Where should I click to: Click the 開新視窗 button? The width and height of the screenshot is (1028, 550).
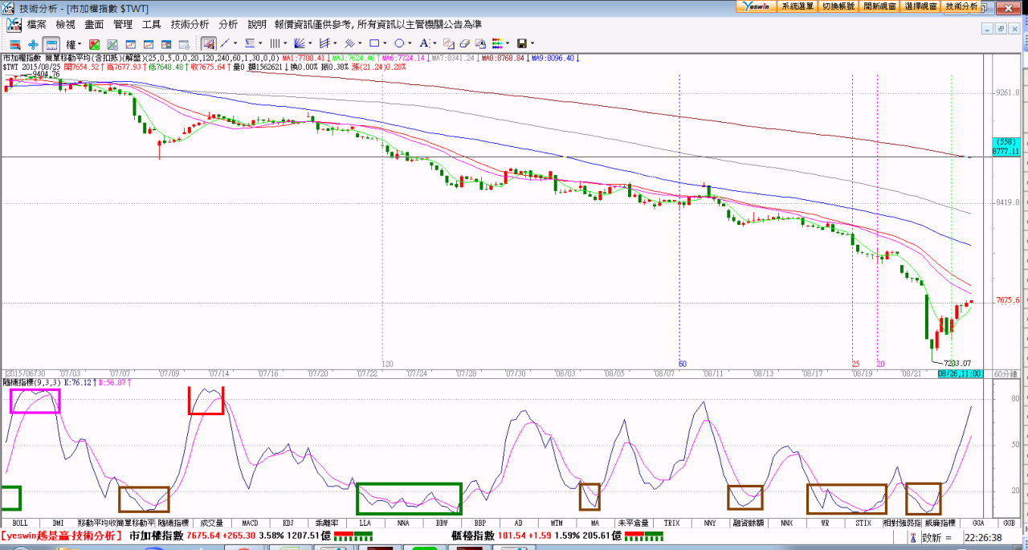pos(880,6)
